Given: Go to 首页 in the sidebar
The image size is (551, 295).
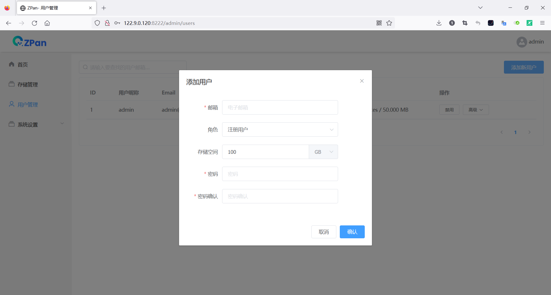Looking at the screenshot, I should pyautogui.click(x=36, y=64).
